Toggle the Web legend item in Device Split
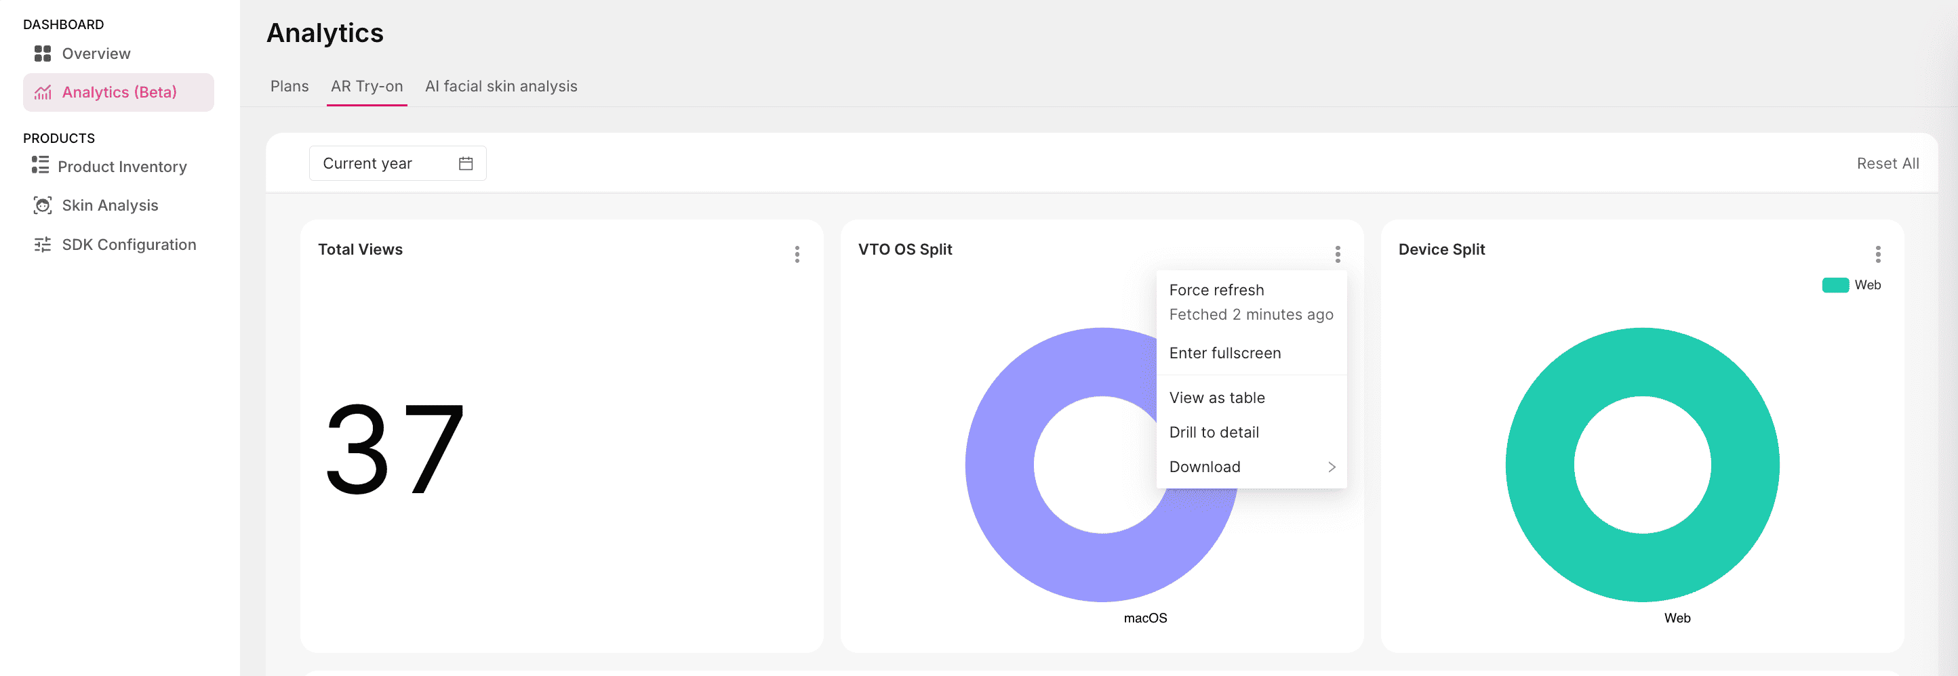Screen dimensions: 1958x676 1851,285
